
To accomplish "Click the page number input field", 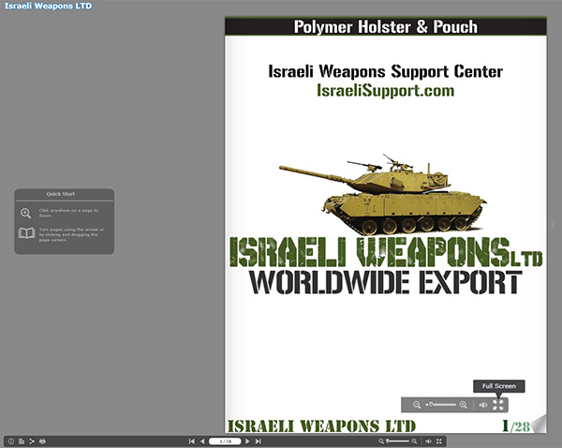I will click(225, 441).
